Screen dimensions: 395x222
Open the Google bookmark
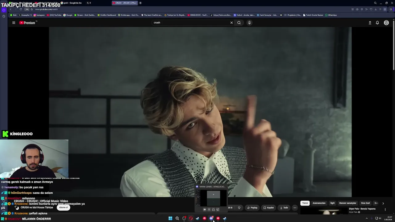68,15
